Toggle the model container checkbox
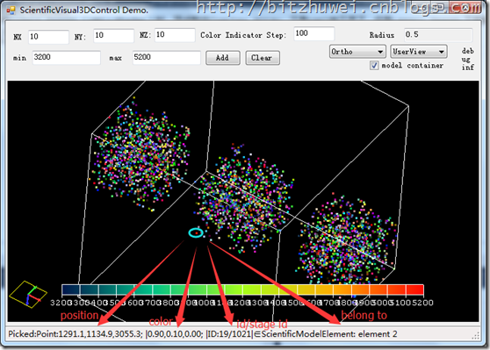Screen dimensions: 490x350 [x=374, y=65]
